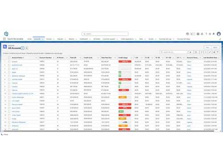Refresh the accounts list view
The width and height of the screenshot is (223, 167).
click(202, 52)
